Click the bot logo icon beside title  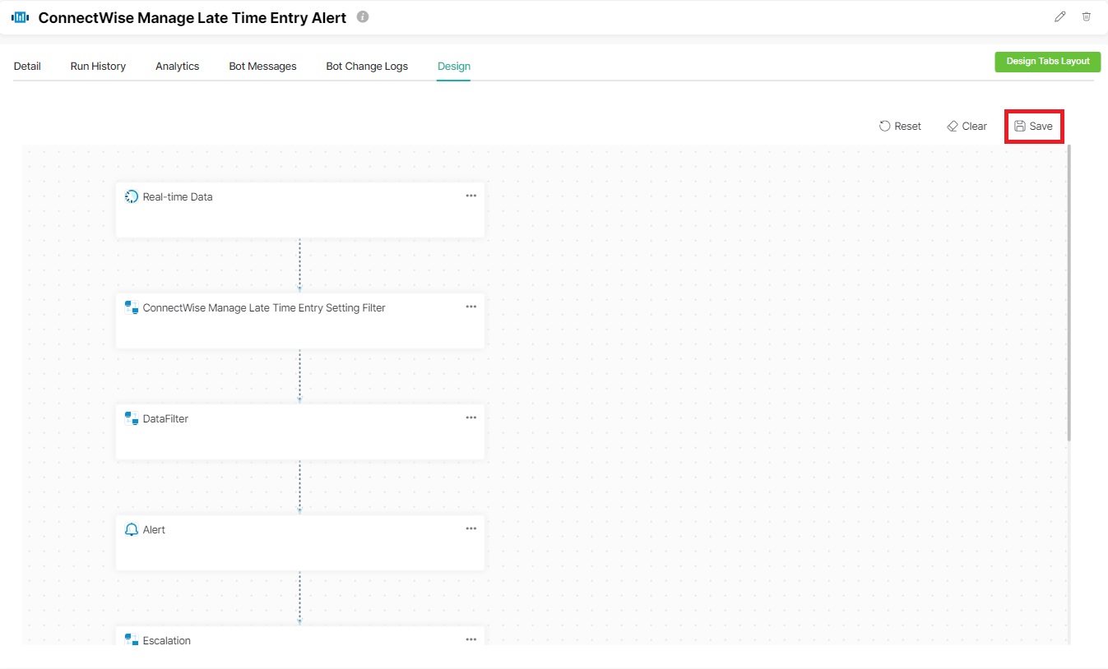coord(21,17)
